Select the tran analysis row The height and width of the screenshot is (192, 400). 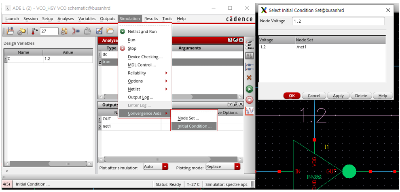coord(171,62)
